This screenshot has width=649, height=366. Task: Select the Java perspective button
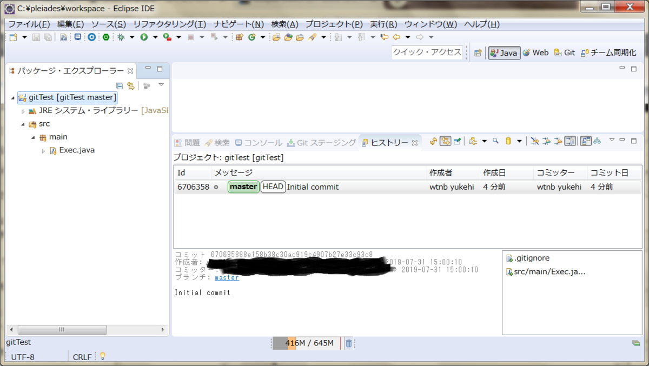click(504, 53)
